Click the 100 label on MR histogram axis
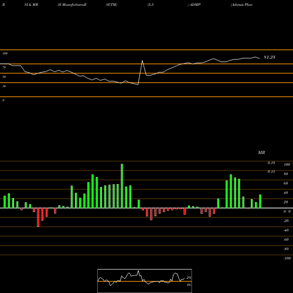Image resolution: width=293 pixels, height=293 pixels. tap(287, 165)
